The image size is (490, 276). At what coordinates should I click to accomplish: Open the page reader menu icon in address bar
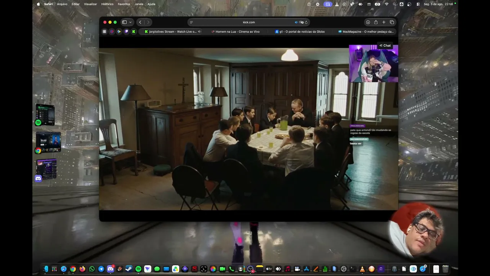[191, 22]
